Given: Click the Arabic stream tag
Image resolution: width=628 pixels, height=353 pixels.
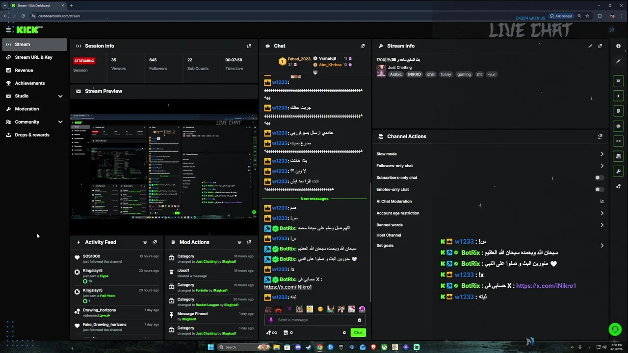Looking at the screenshot, I should point(396,75).
